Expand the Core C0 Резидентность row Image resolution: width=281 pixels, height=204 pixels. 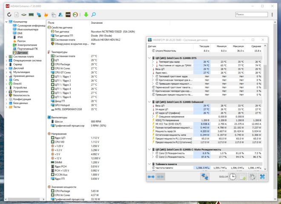coord(153,153)
